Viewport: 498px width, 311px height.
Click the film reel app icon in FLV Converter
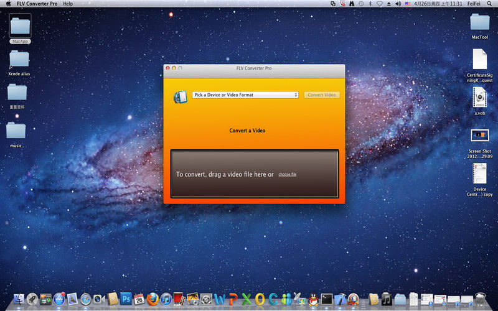click(x=181, y=97)
